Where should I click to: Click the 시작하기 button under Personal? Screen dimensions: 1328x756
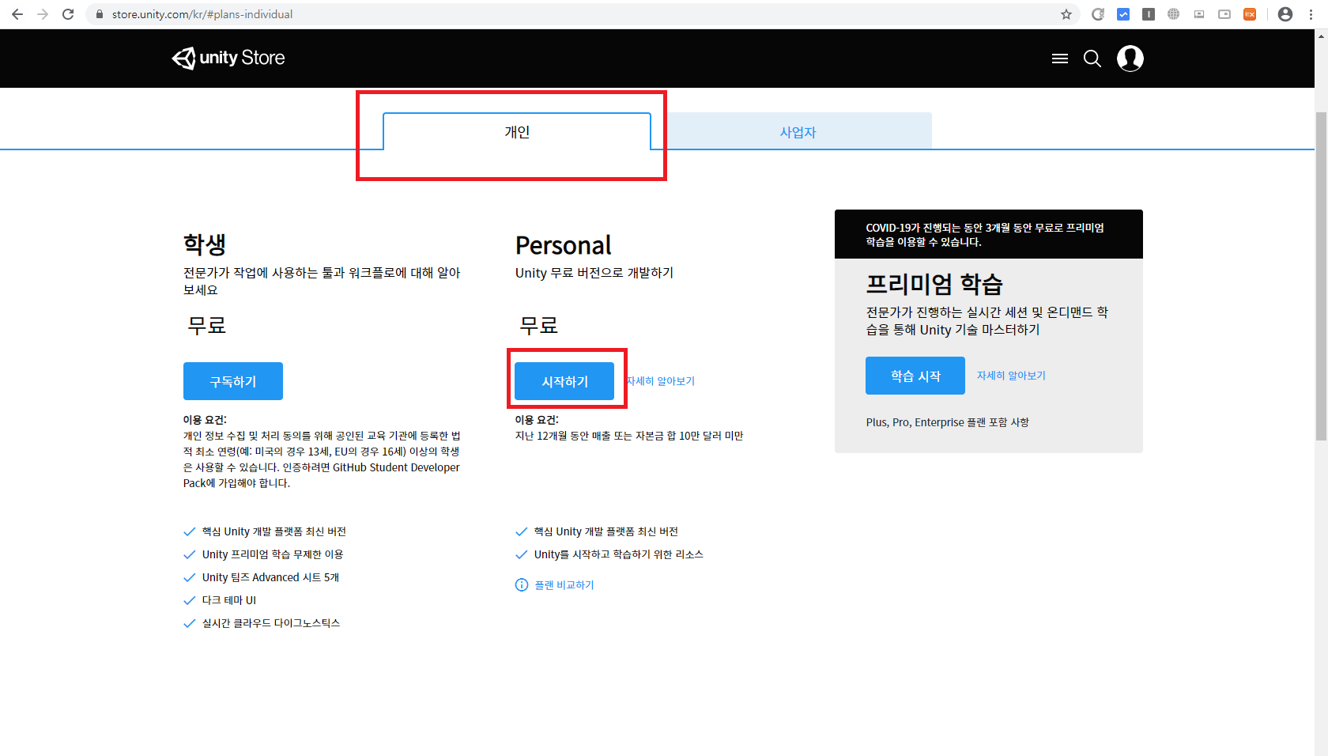click(564, 381)
